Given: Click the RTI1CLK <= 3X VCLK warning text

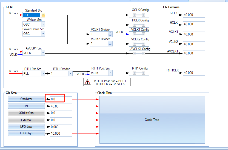Looking at the screenshot, I should 110,84.
